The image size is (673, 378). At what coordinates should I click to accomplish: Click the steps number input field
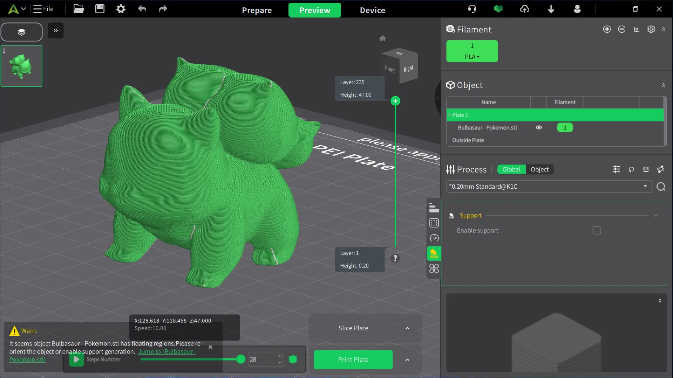(265, 359)
